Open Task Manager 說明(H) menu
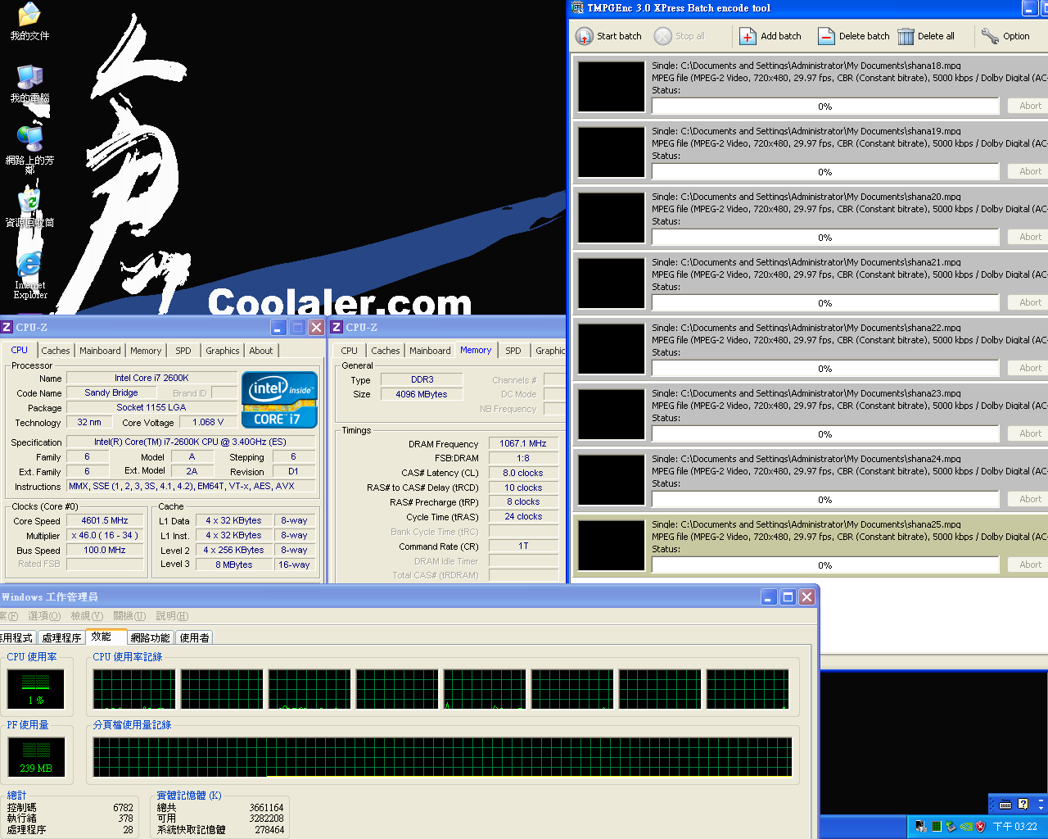The height and width of the screenshot is (839, 1048). coord(172,616)
